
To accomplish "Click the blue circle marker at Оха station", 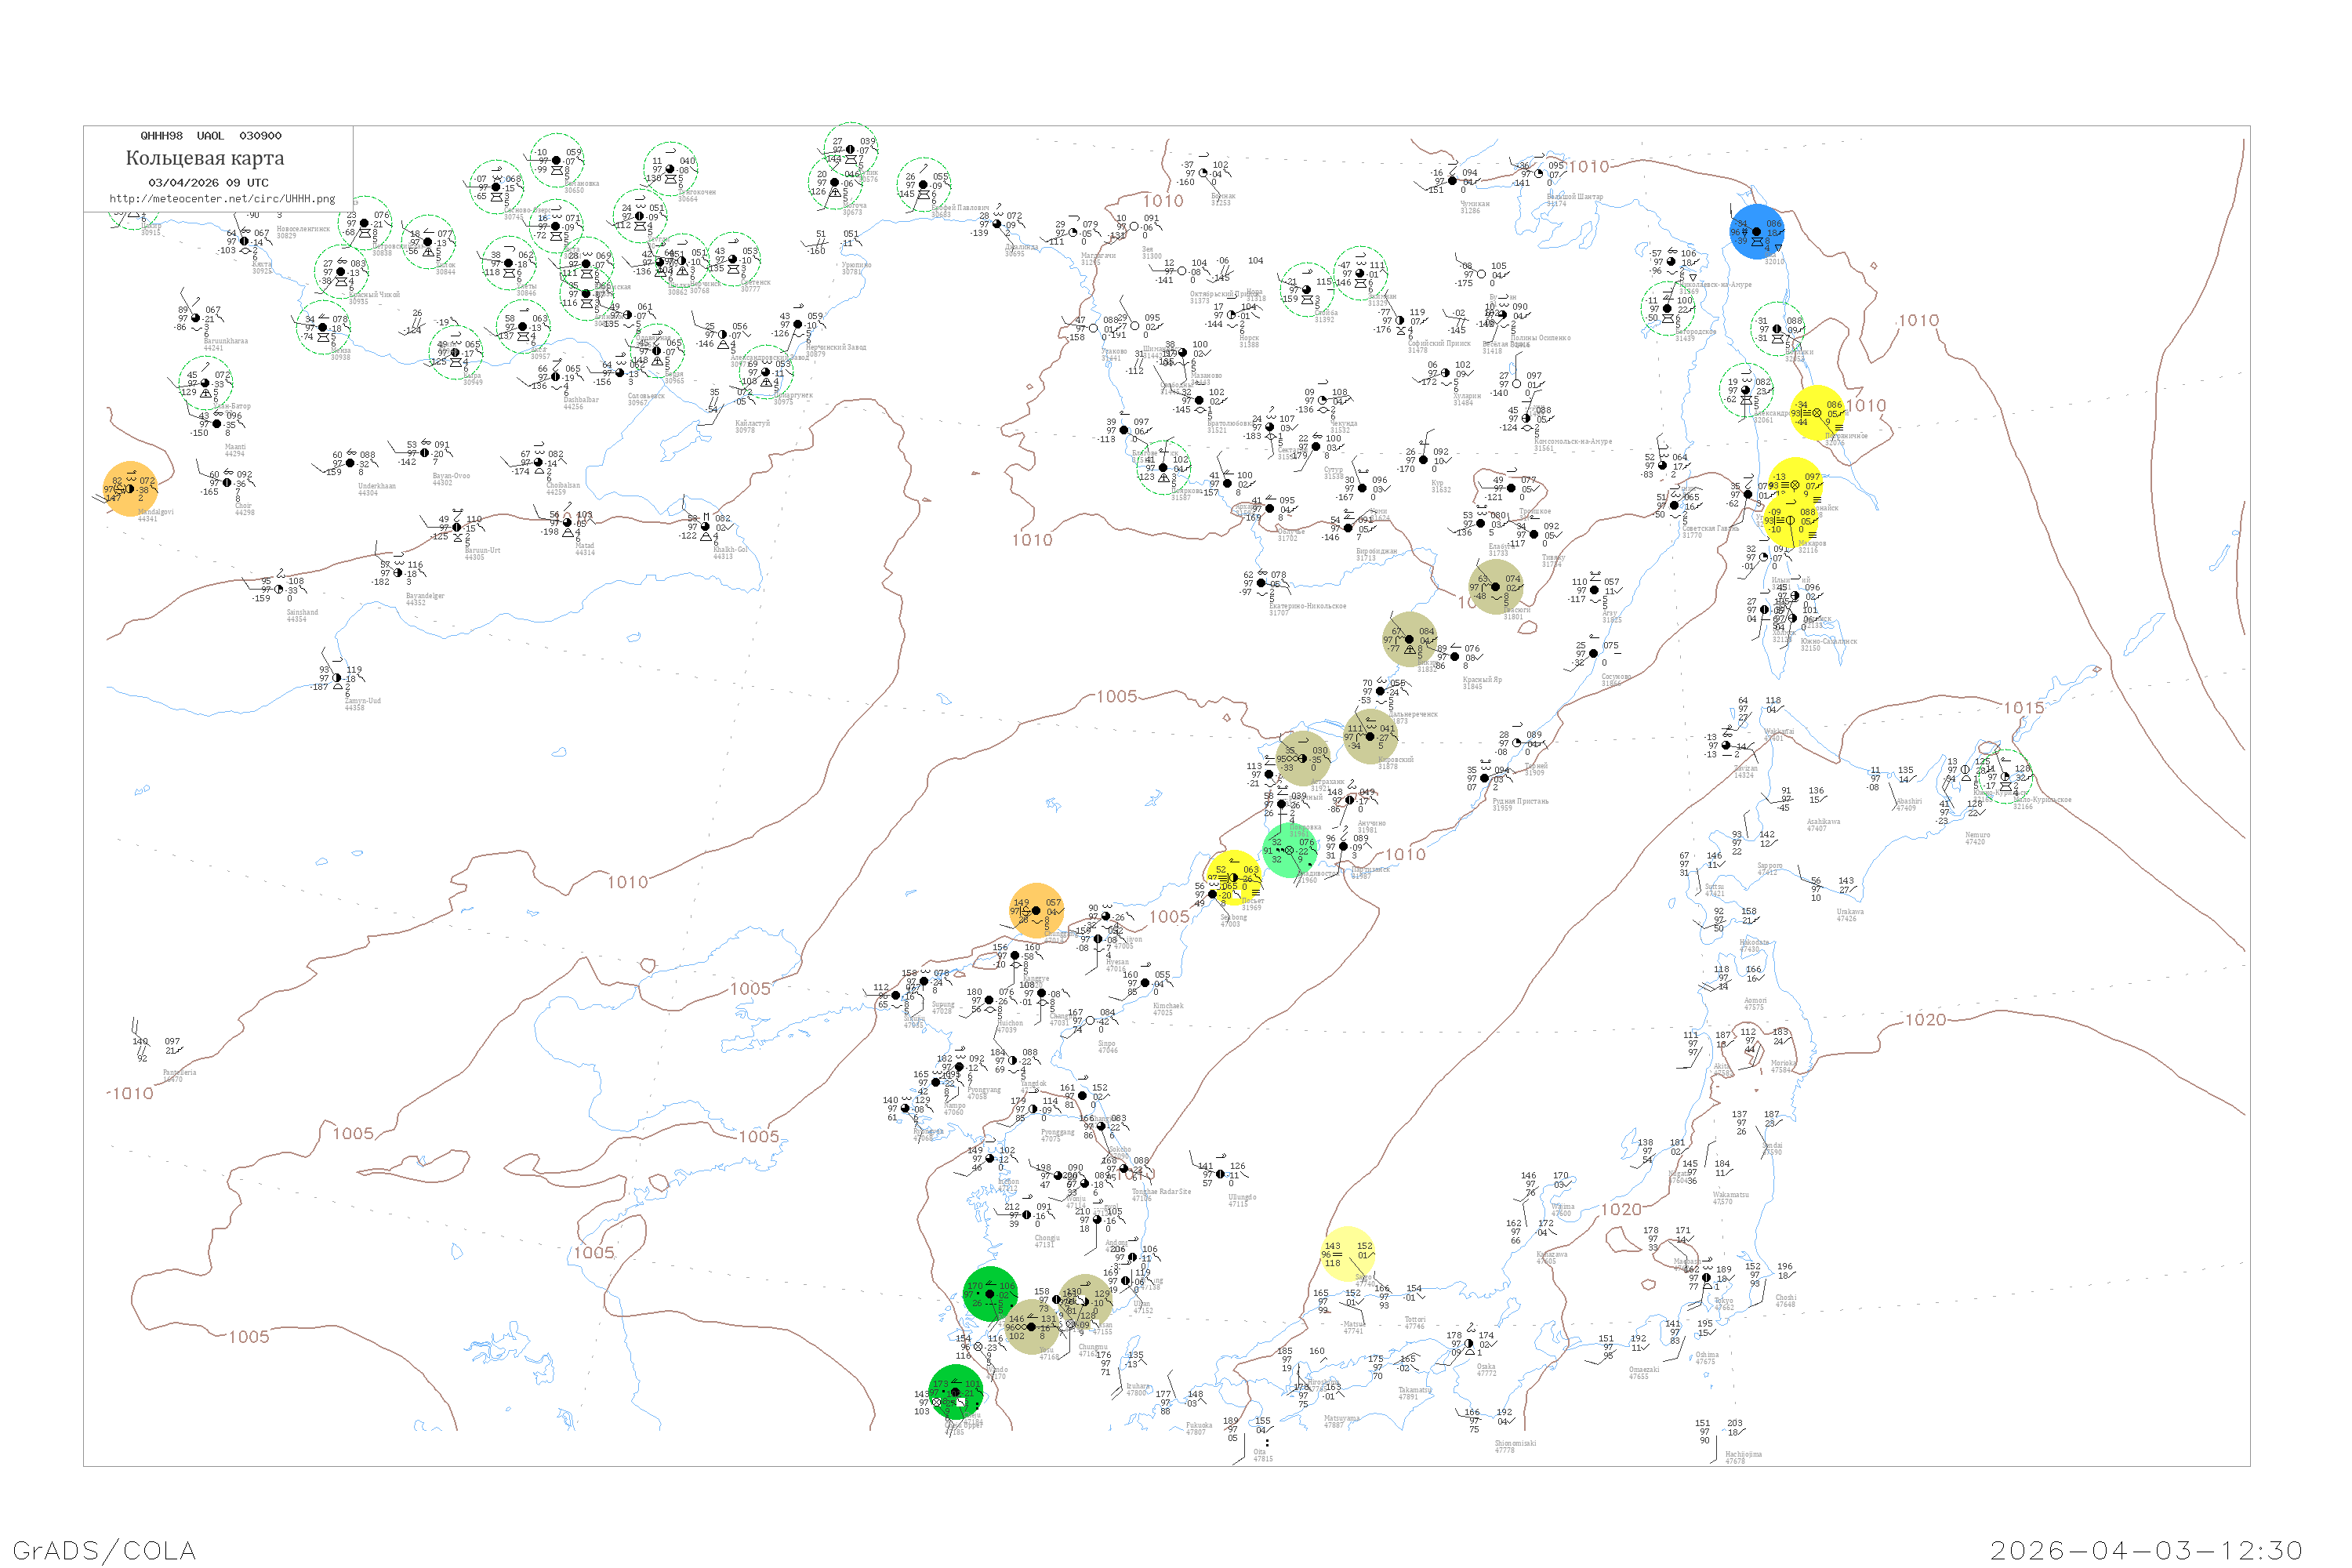I will point(1756,231).
